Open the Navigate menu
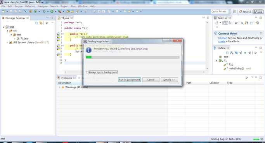Image resolution: width=265 pixels, height=143 pixels. pyautogui.click(x=42, y=6)
